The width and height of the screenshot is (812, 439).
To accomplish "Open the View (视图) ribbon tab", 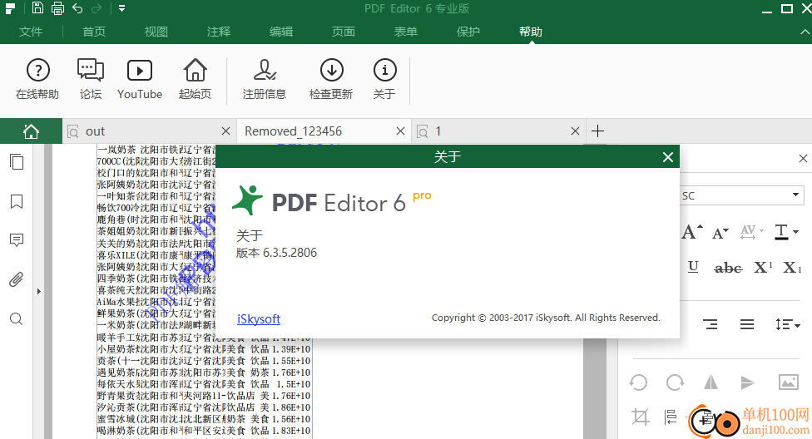I will [156, 32].
